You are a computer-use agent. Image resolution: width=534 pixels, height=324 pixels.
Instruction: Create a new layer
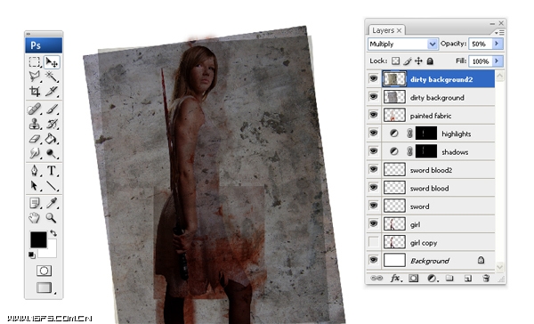468,278
